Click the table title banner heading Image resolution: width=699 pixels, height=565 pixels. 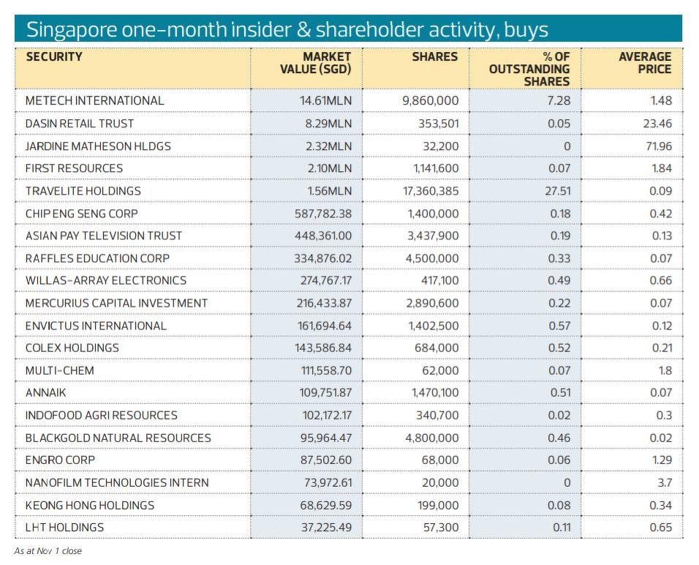287,30
